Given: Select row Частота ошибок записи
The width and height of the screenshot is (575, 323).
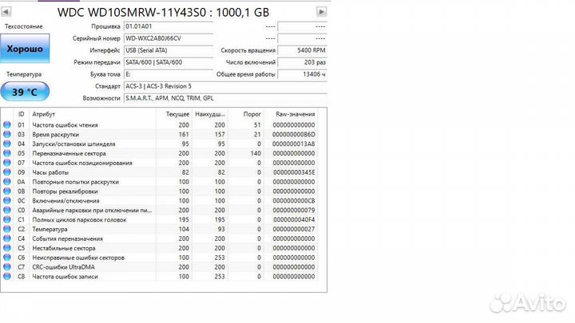Looking at the screenshot, I should point(160,277).
